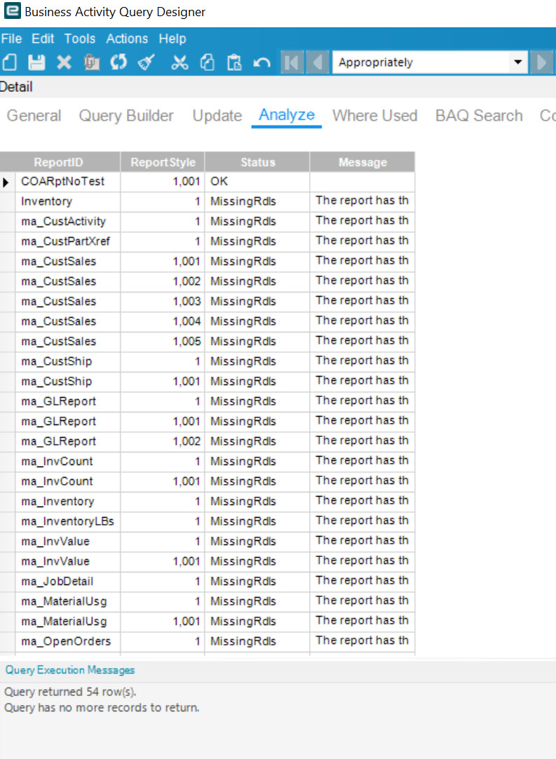
Task: Click the Paste clipboard icon
Action: tap(234, 62)
